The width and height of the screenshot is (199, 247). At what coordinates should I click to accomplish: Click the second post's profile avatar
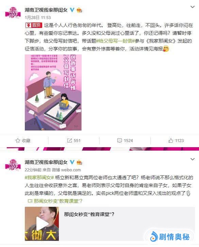pos(13,165)
